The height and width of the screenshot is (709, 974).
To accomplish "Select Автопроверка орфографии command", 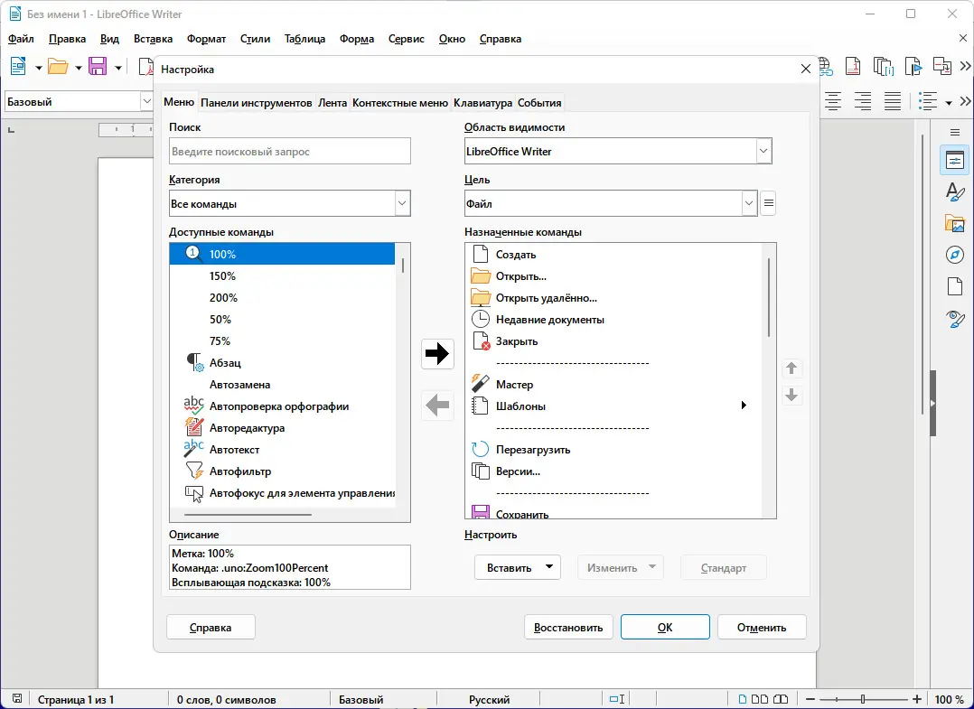I will point(282,406).
